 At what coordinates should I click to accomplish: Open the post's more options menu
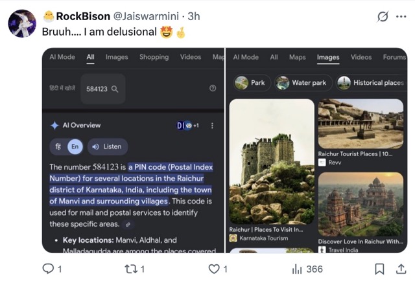tap(400, 16)
